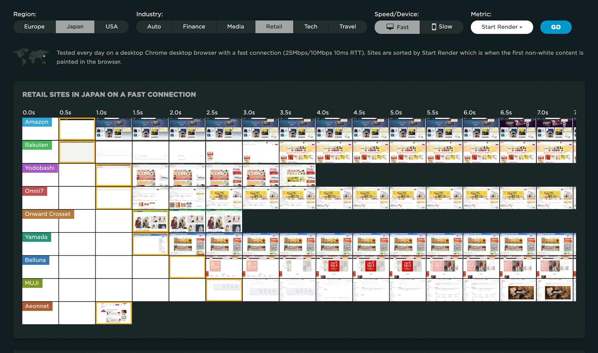The height and width of the screenshot is (353, 598).
Task: Choose the Fast desktop speed option
Action: coord(397,27)
